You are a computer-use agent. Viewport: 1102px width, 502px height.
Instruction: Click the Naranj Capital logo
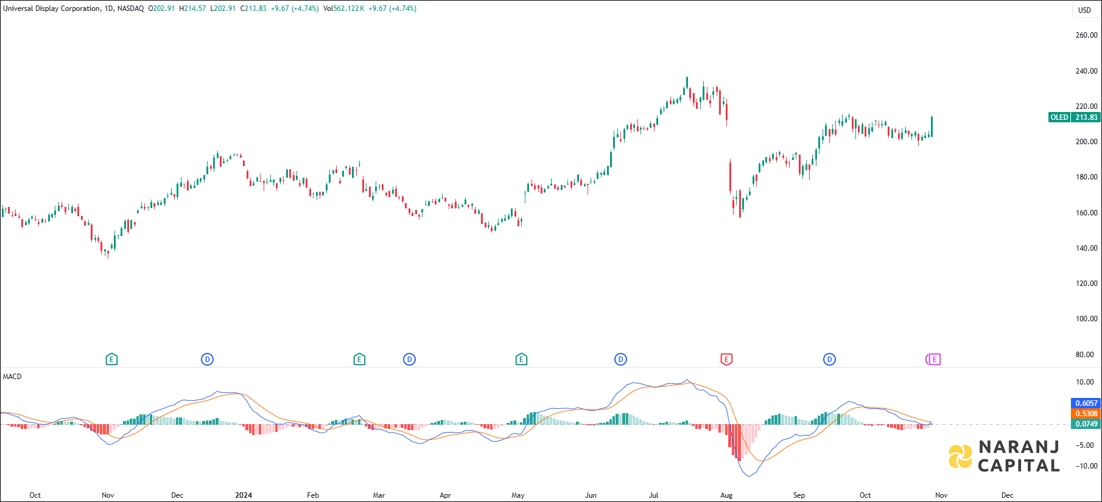click(x=1005, y=456)
